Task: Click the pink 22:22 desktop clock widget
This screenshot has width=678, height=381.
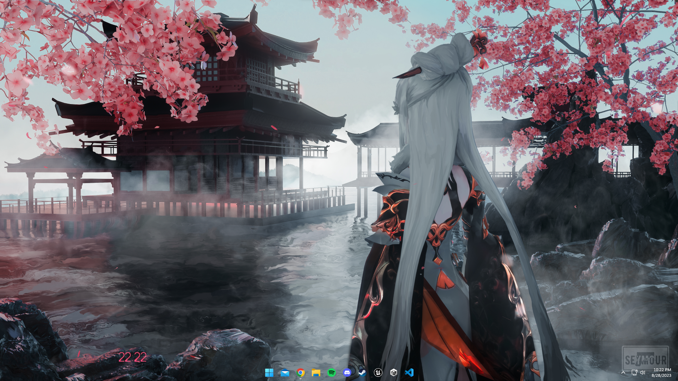Action: click(132, 357)
